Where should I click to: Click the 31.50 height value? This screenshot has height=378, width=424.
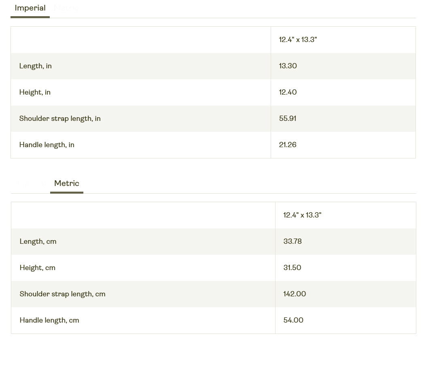[292, 268]
